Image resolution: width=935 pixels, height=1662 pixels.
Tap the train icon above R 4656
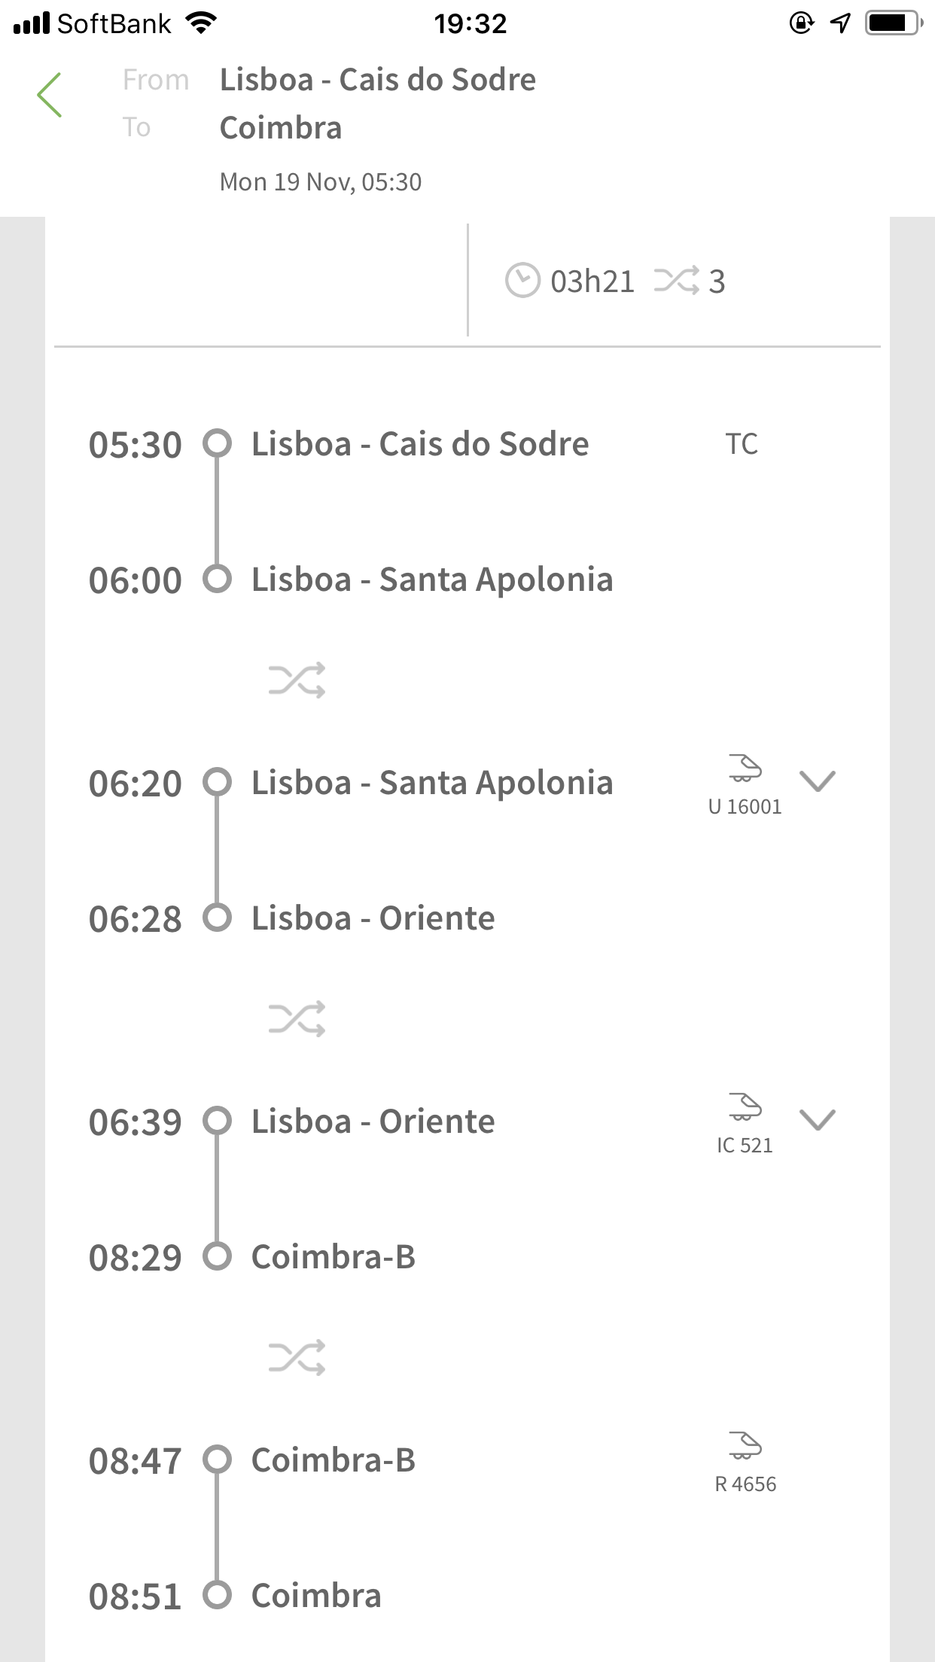[x=745, y=1445]
